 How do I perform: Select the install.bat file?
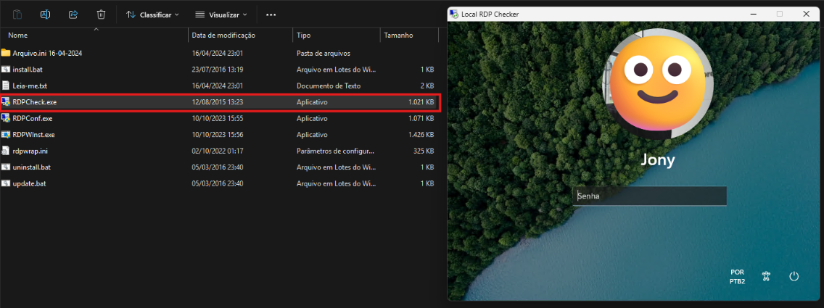pyautogui.click(x=28, y=70)
